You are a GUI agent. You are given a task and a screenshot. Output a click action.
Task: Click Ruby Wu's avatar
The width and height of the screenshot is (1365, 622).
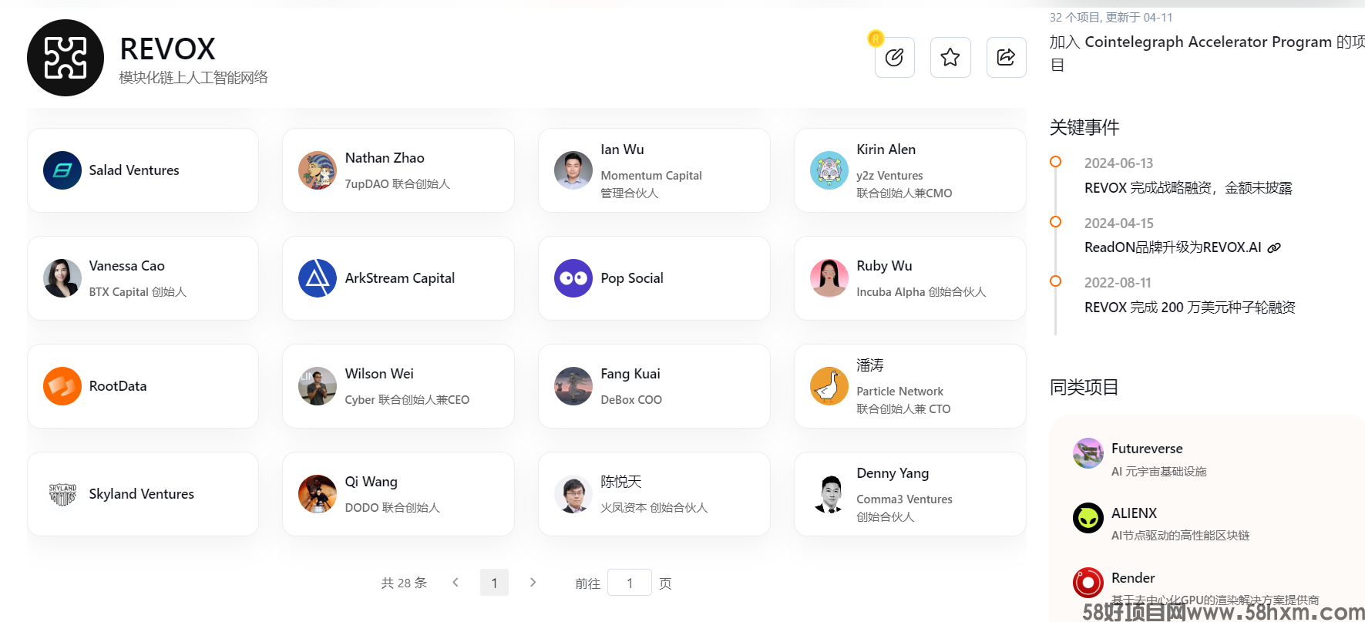[x=829, y=278]
